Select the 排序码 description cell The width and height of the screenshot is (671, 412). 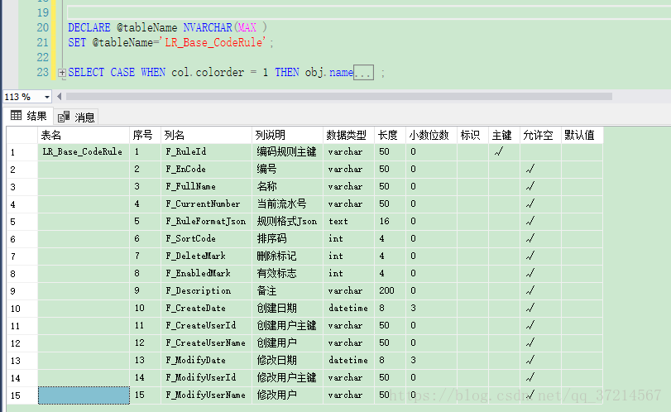pyautogui.click(x=288, y=239)
